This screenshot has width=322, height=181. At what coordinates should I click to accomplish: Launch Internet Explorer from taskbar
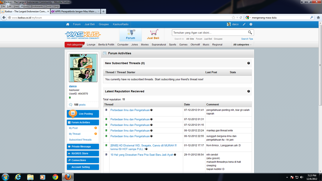(x=18, y=177)
